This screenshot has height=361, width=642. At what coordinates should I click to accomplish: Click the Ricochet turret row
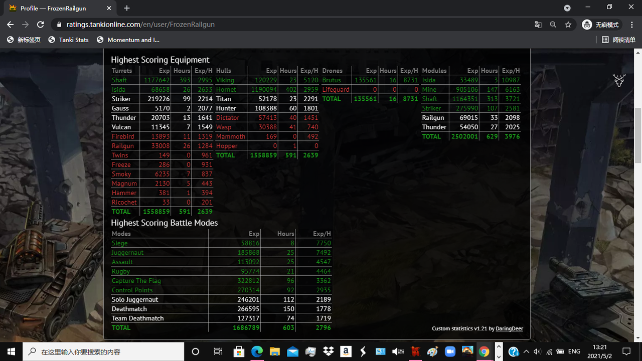click(x=162, y=202)
